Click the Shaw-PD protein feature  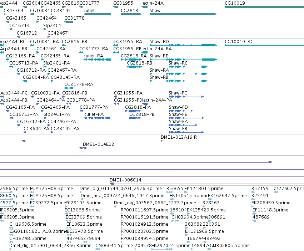pos(181,111)
